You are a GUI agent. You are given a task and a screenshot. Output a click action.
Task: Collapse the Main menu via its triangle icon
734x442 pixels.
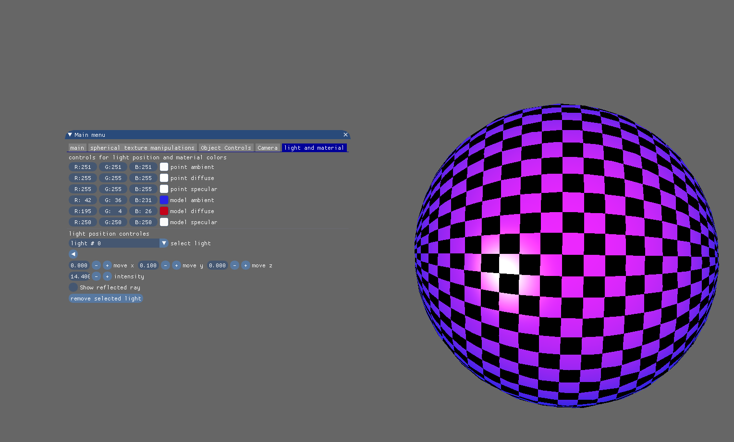69,135
